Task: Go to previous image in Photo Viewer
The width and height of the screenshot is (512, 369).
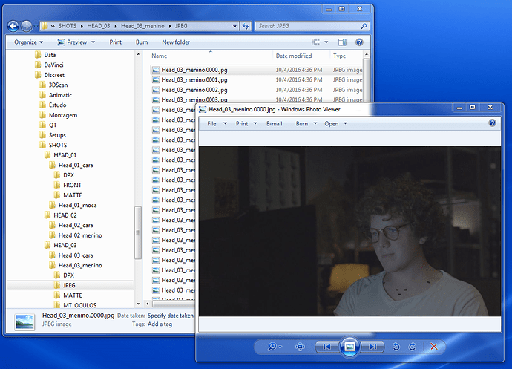Action: coord(326,347)
